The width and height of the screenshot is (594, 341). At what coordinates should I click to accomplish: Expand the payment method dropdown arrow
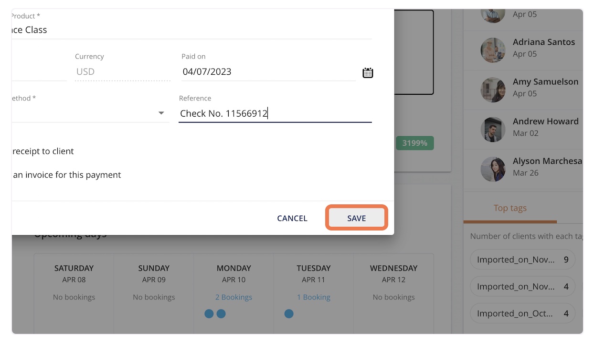161,113
